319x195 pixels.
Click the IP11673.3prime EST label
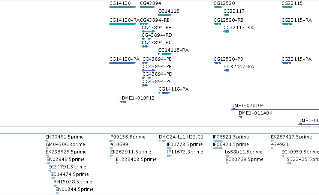(x=185, y=152)
